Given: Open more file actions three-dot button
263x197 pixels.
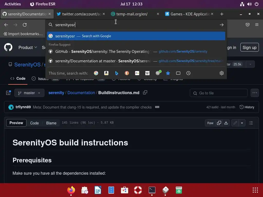Looking at the screenshot, I should coord(255,93).
